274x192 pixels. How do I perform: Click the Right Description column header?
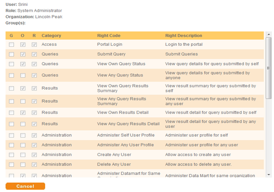tap(184, 36)
